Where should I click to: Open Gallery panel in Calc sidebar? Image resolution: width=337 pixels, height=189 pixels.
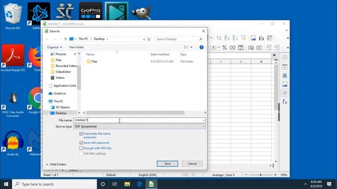284,84
